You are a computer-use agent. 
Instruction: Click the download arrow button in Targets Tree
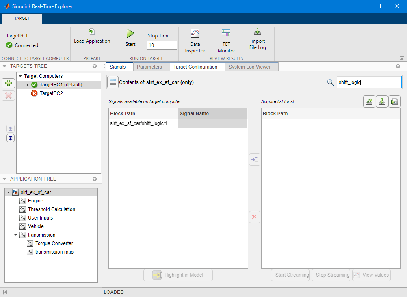pos(11,138)
